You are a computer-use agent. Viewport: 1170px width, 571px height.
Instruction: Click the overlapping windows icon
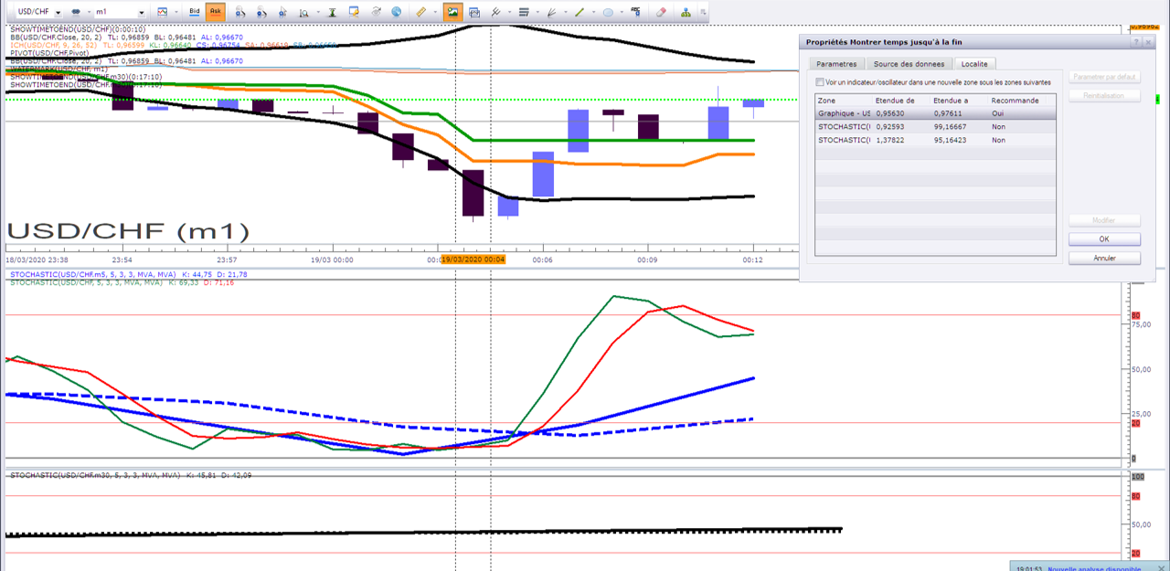coord(474,12)
